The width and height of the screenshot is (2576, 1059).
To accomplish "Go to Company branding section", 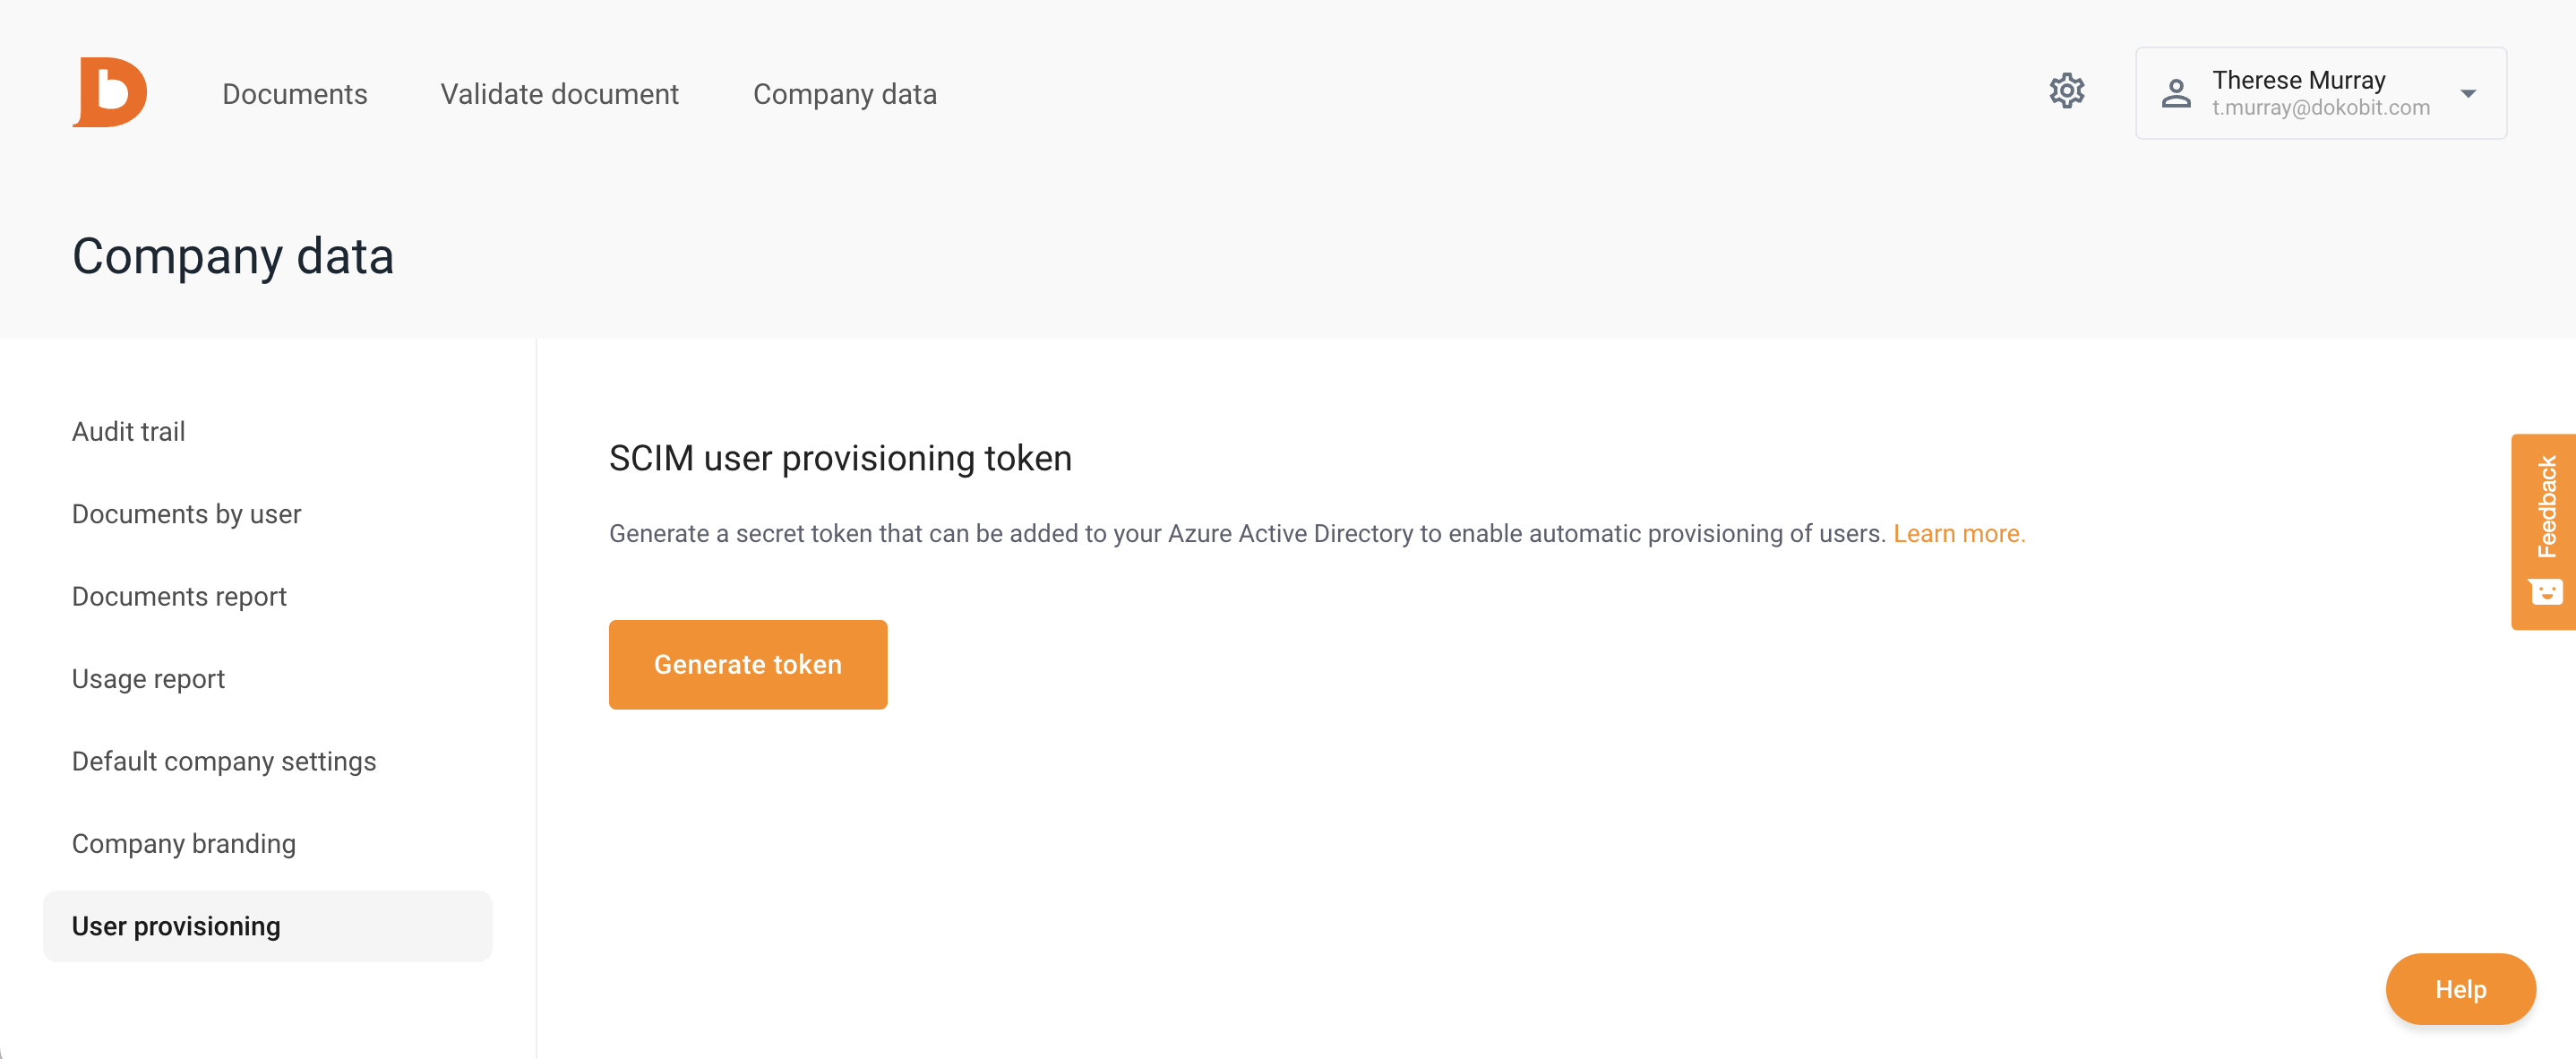I will [x=184, y=844].
